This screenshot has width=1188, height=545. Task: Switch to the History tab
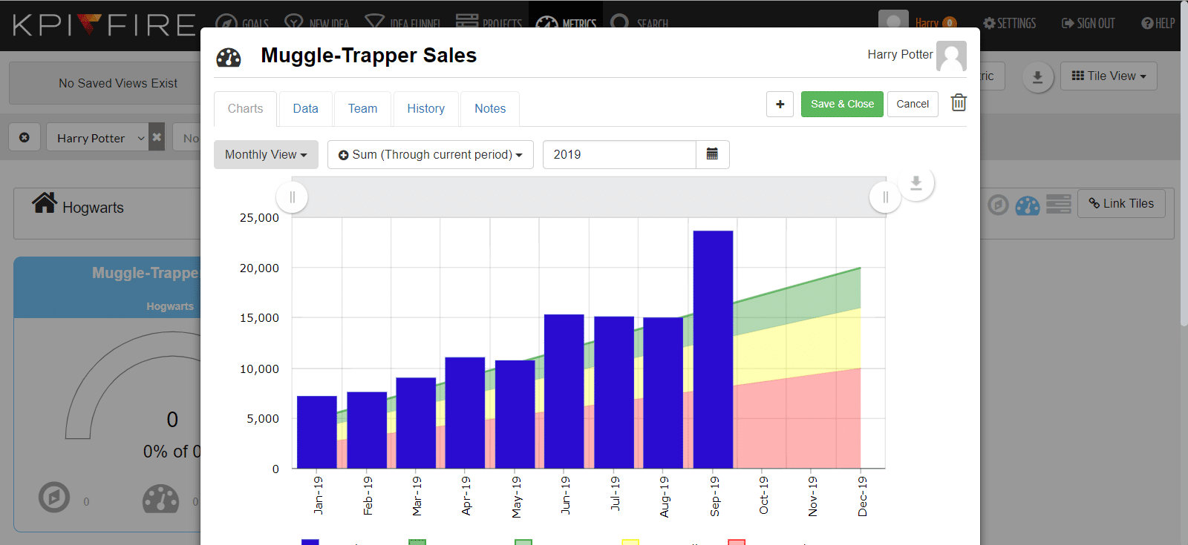click(x=425, y=108)
